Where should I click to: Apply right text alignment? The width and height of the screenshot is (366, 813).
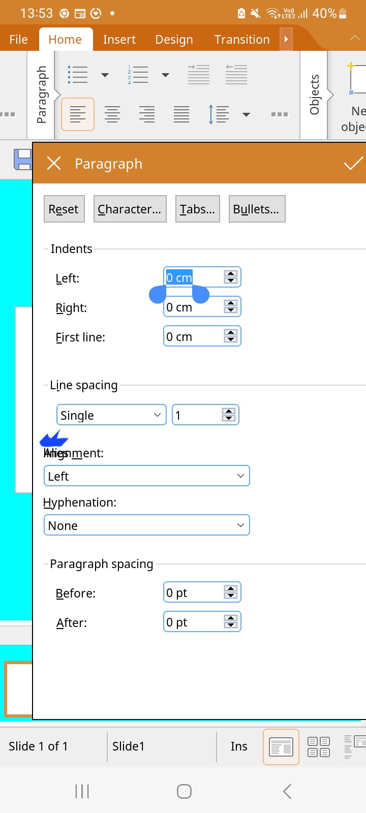[x=147, y=114]
